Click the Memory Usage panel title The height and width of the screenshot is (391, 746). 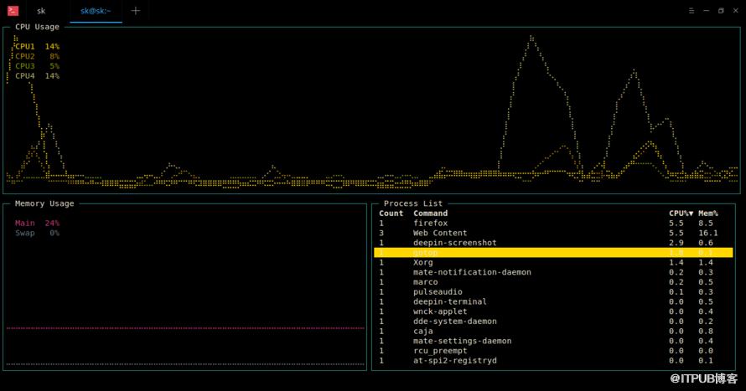click(44, 203)
